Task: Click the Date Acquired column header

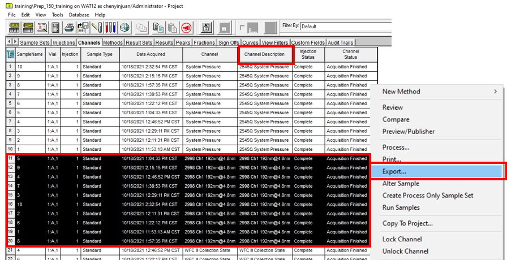Action: [151, 55]
